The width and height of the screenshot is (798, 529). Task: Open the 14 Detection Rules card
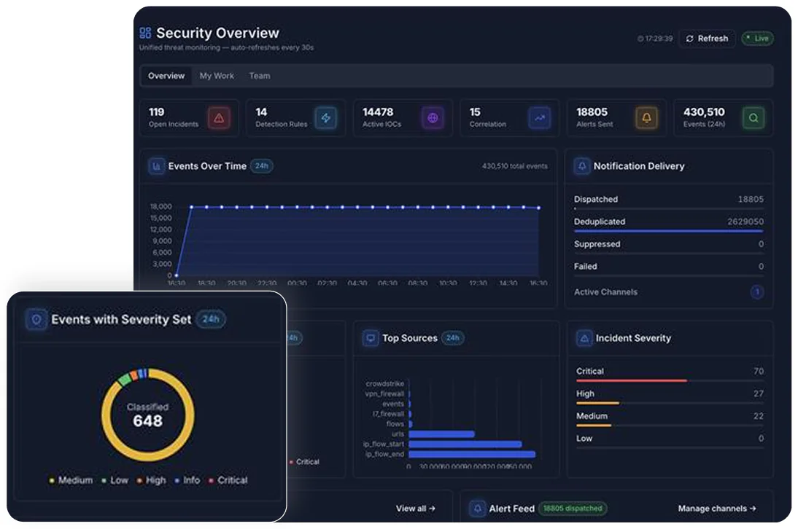(296, 118)
